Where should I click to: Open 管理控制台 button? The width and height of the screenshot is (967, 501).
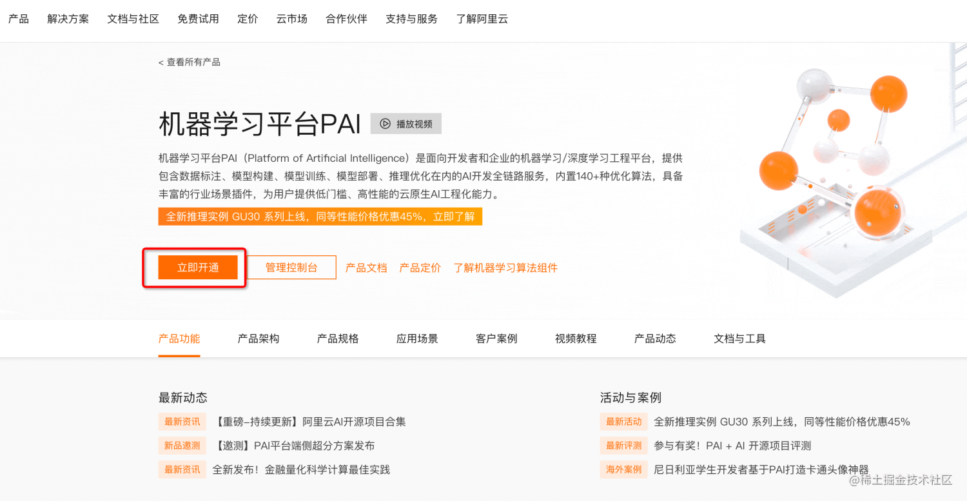[291, 268]
